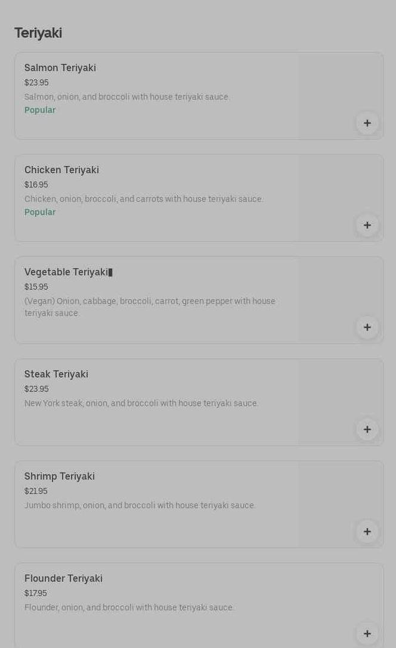The width and height of the screenshot is (396, 648).
Task: Click the Vegetable Teriyaki vegan description
Action: (150, 307)
